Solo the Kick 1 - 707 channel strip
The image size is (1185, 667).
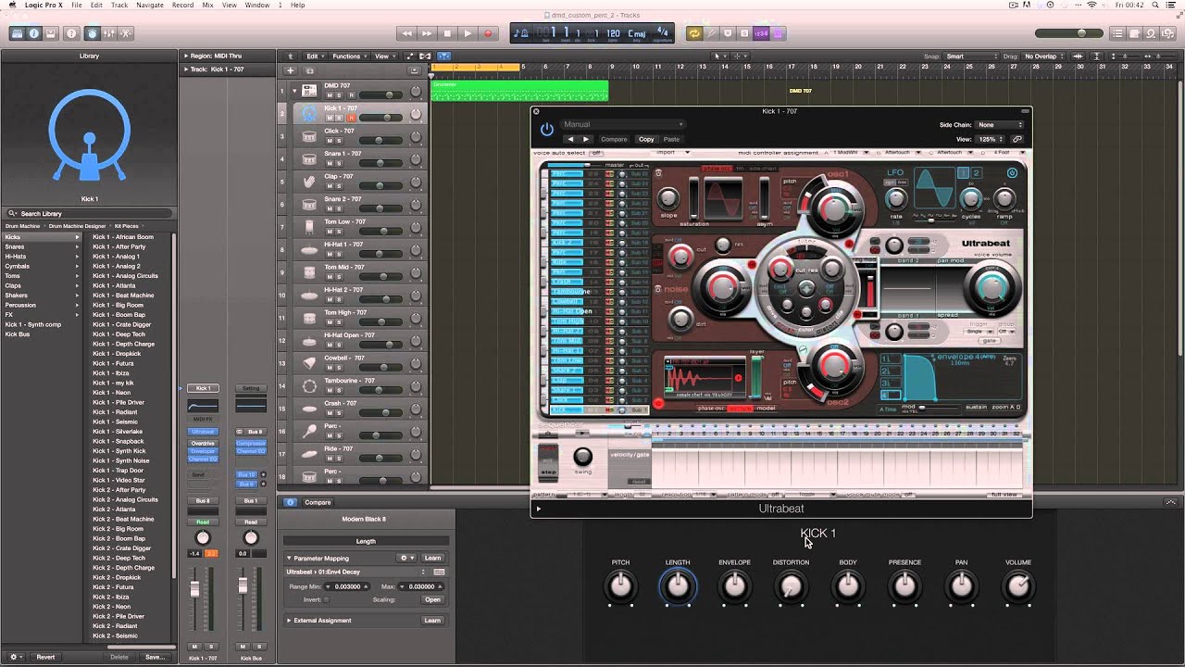coord(211,647)
